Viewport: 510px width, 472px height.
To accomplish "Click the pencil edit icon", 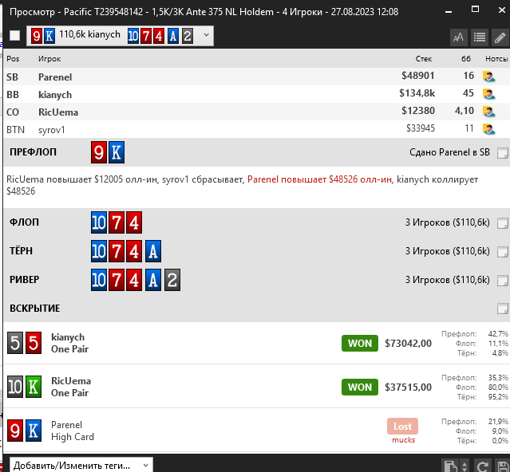I will pos(500,37).
